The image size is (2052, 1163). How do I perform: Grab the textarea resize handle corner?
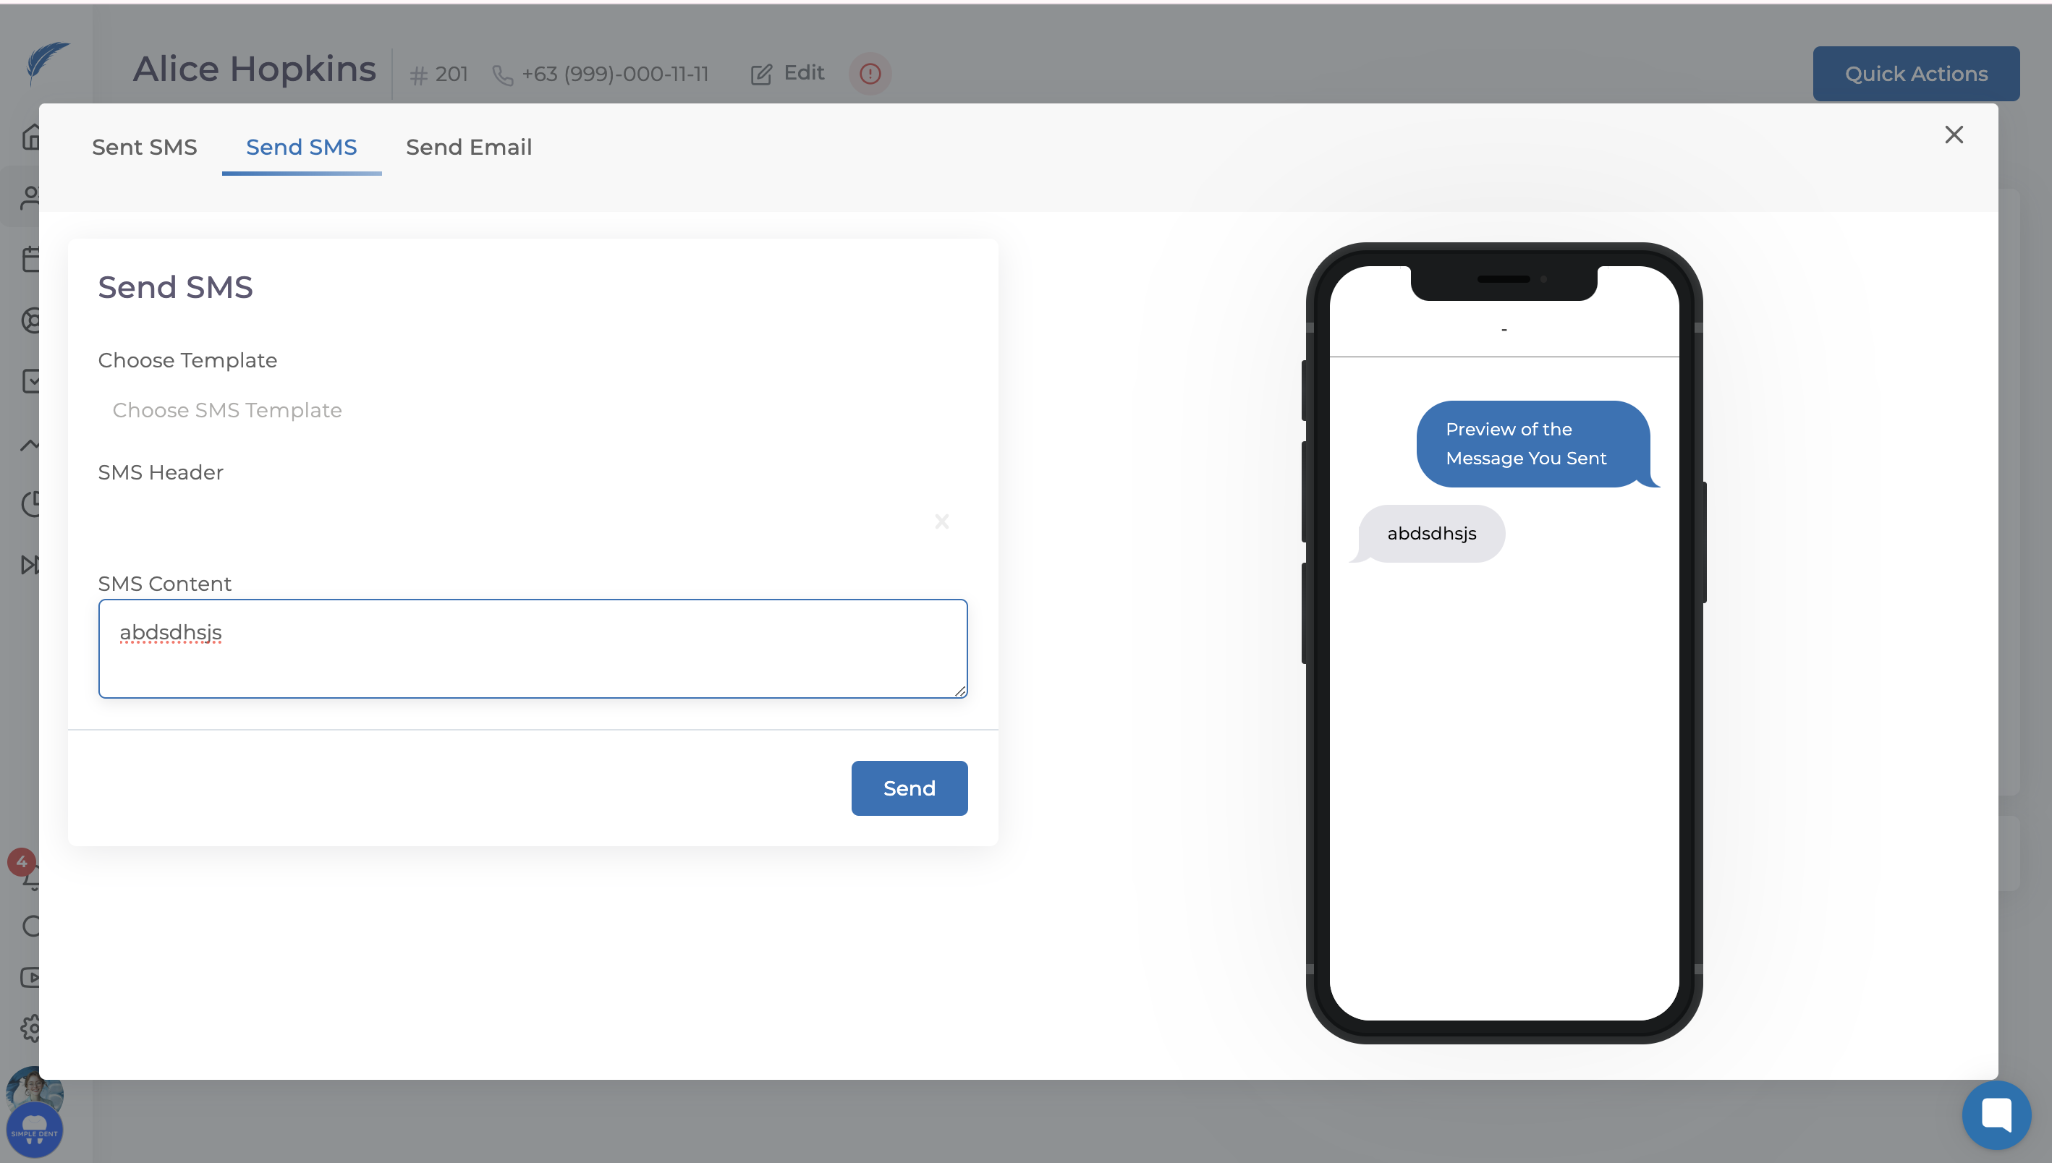coord(959,691)
